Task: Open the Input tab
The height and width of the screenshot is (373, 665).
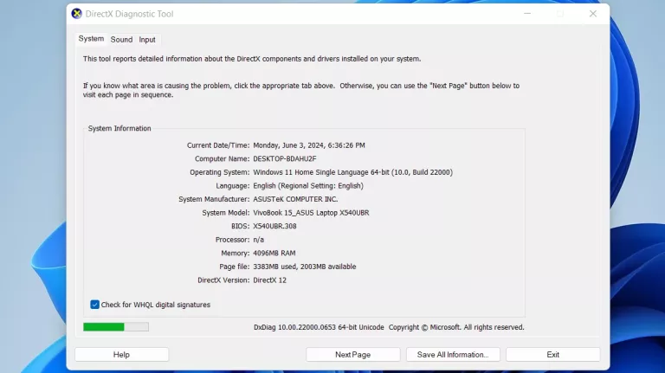Action: tap(147, 40)
